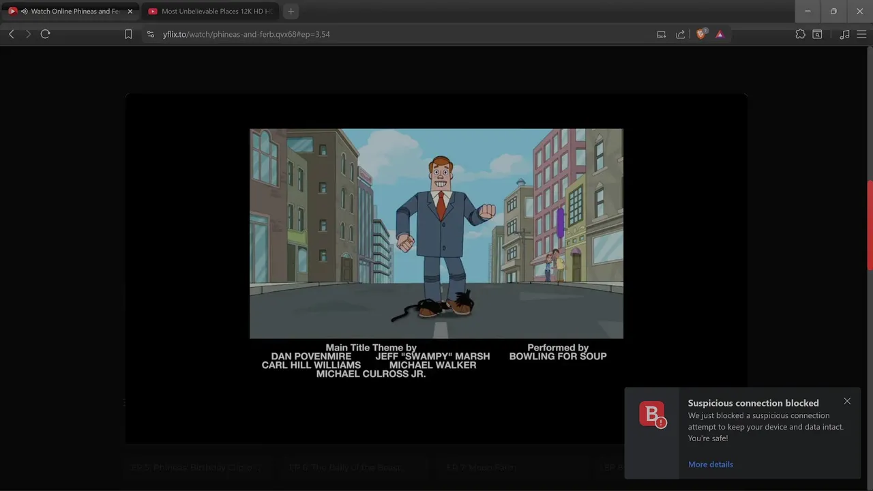Click 'MICHAEL CULROSS JR.' credit text
873x491 pixels.
coord(371,374)
